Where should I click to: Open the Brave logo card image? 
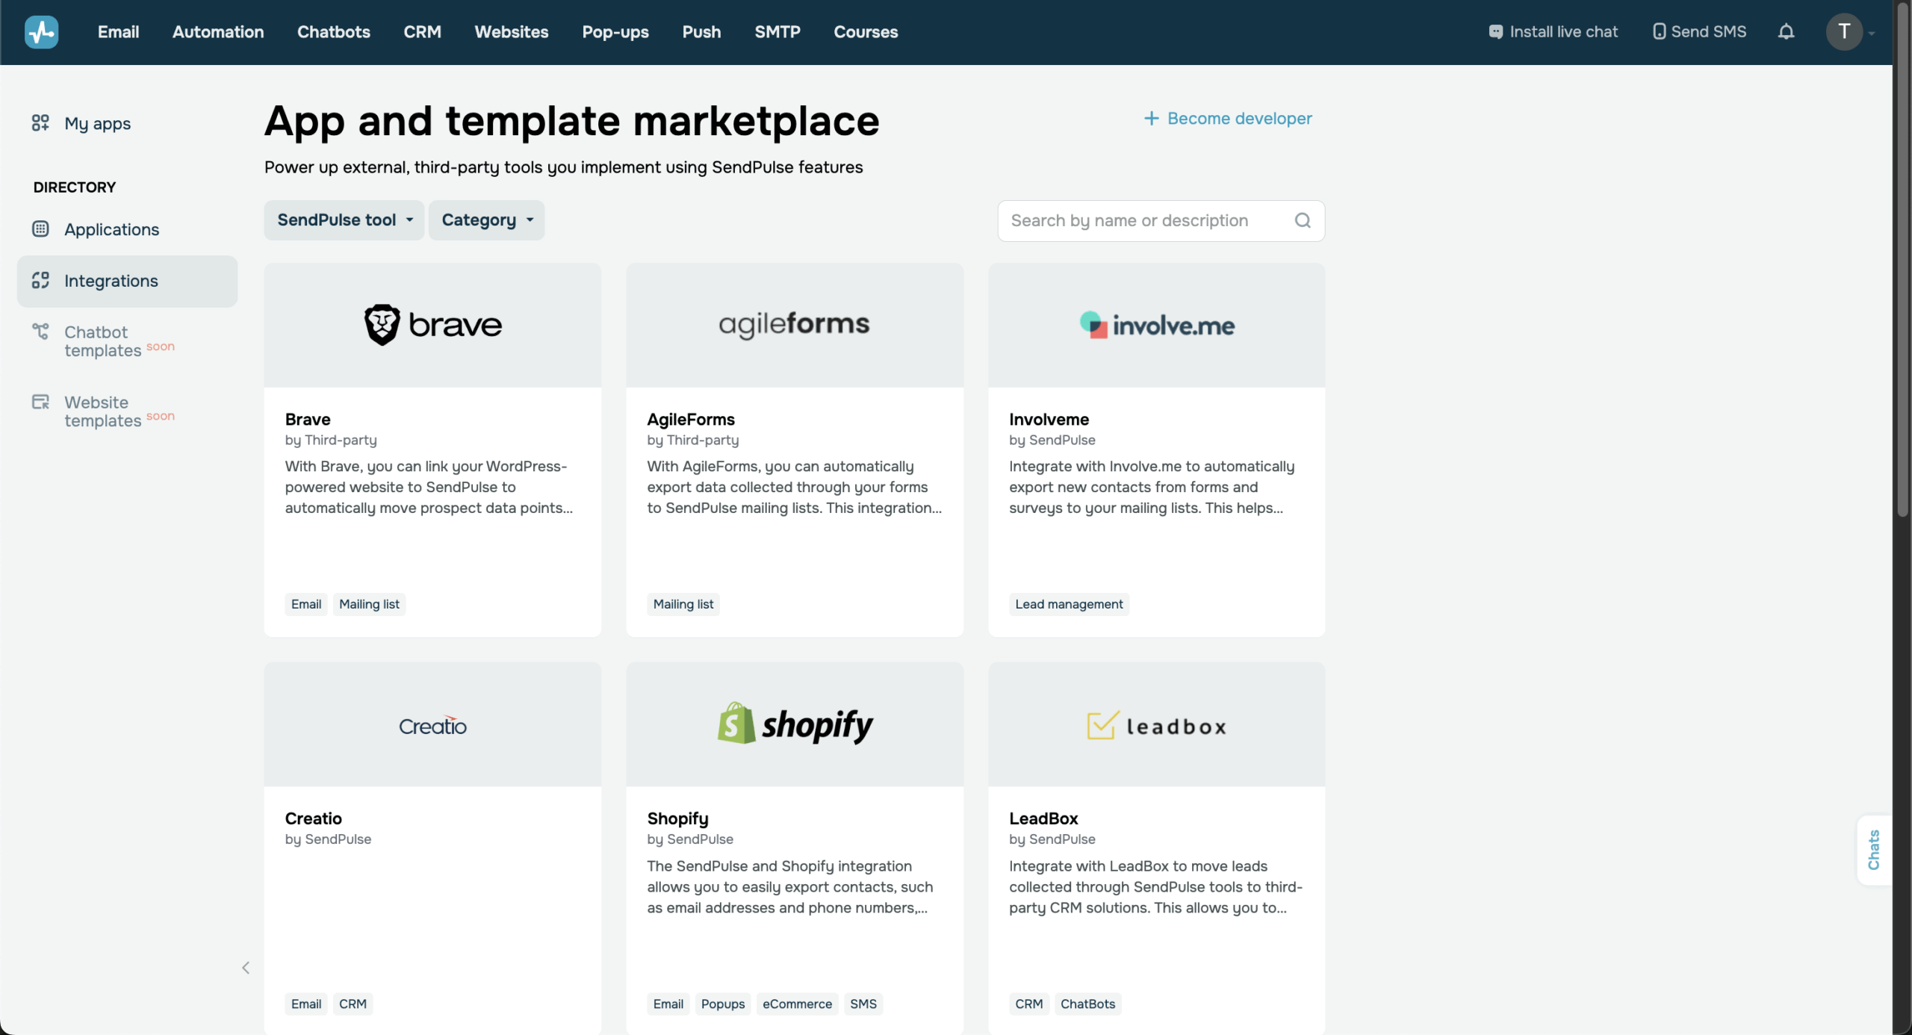[432, 325]
